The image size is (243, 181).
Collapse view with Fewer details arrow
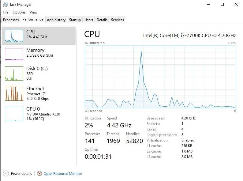(6, 173)
